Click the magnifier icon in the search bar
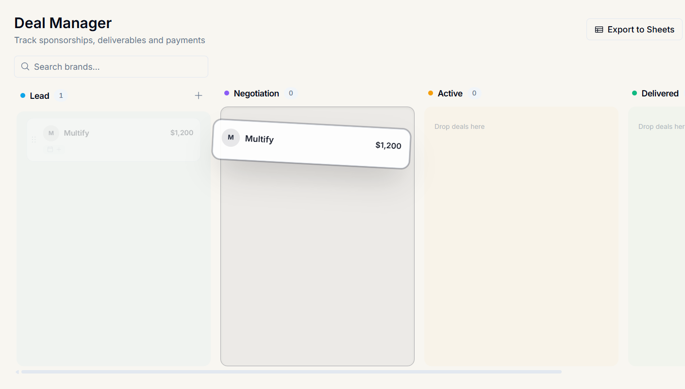The image size is (685, 389). click(25, 66)
